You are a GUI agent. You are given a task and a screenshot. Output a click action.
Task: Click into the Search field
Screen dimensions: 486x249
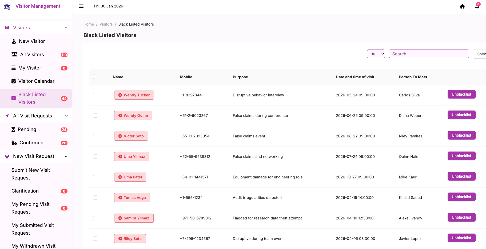click(x=429, y=54)
